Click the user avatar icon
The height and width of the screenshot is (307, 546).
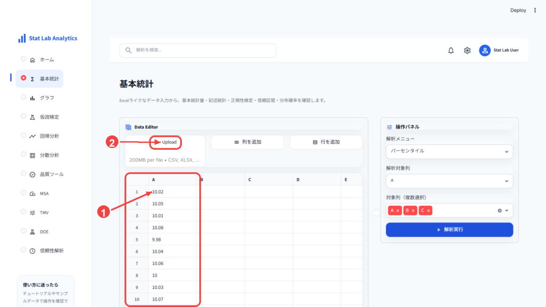pyautogui.click(x=485, y=51)
